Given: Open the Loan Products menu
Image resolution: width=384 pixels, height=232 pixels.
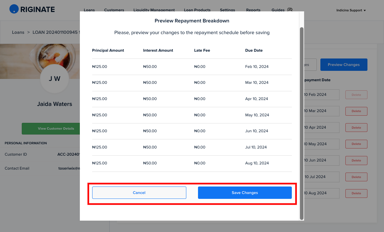Looking at the screenshot, I should click(x=197, y=10).
